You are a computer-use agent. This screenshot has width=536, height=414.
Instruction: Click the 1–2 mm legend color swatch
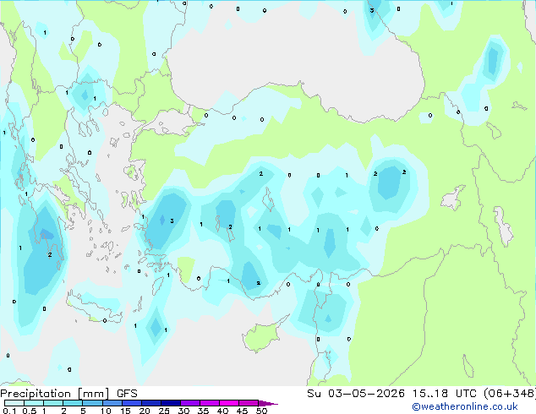[53, 403]
